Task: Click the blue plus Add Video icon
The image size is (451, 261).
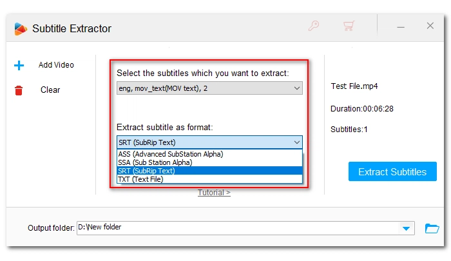Action: pos(19,65)
